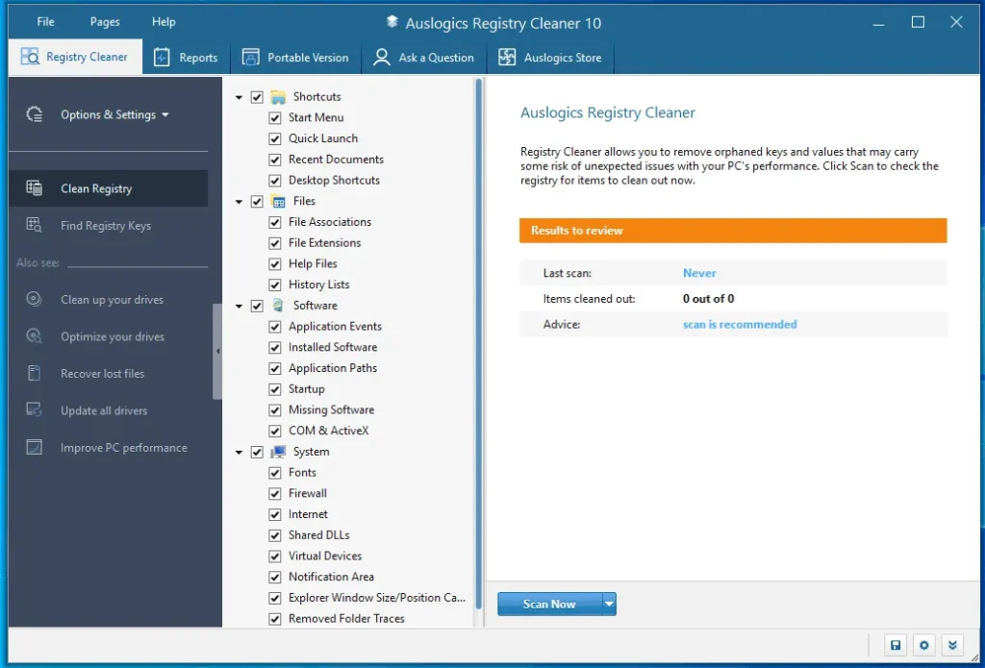The height and width of the screenshot is (668, 985).
Task: Click the Recover lost files icon
Action: tap(36, 373)
